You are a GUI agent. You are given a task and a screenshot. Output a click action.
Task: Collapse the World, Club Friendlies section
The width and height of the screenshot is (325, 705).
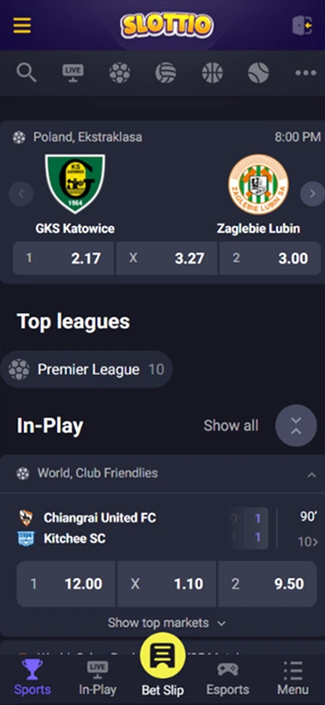(311, 475)
